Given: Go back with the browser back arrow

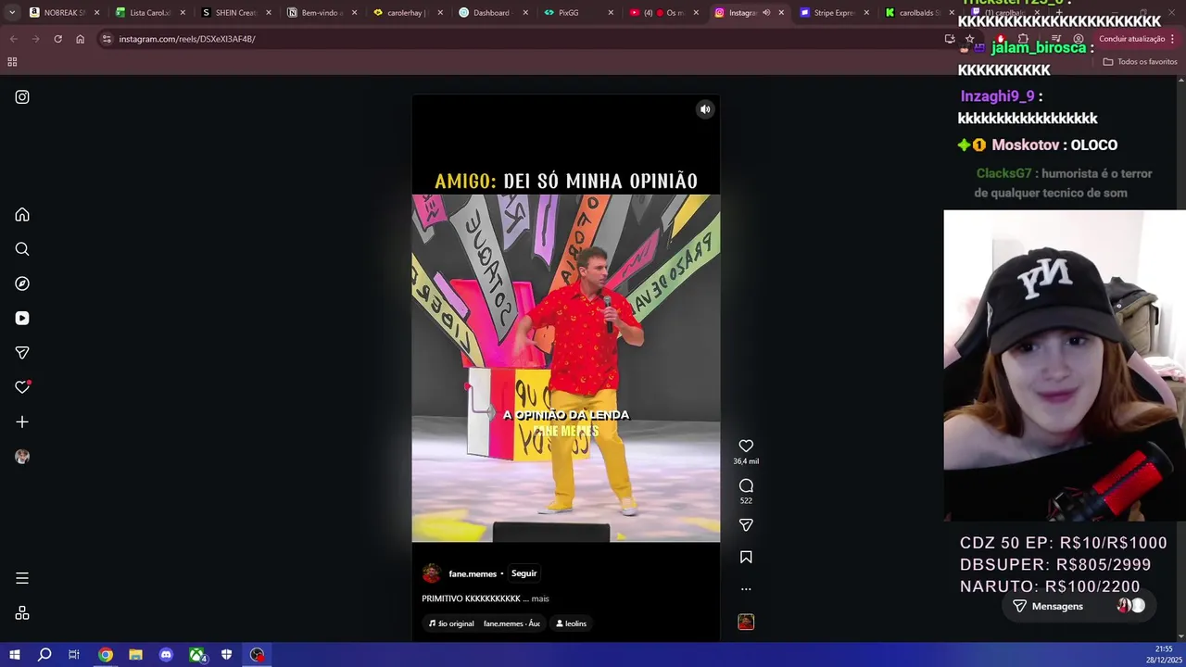Looking at the screenshot, I should pyautogui.click(x=13, y=39).
